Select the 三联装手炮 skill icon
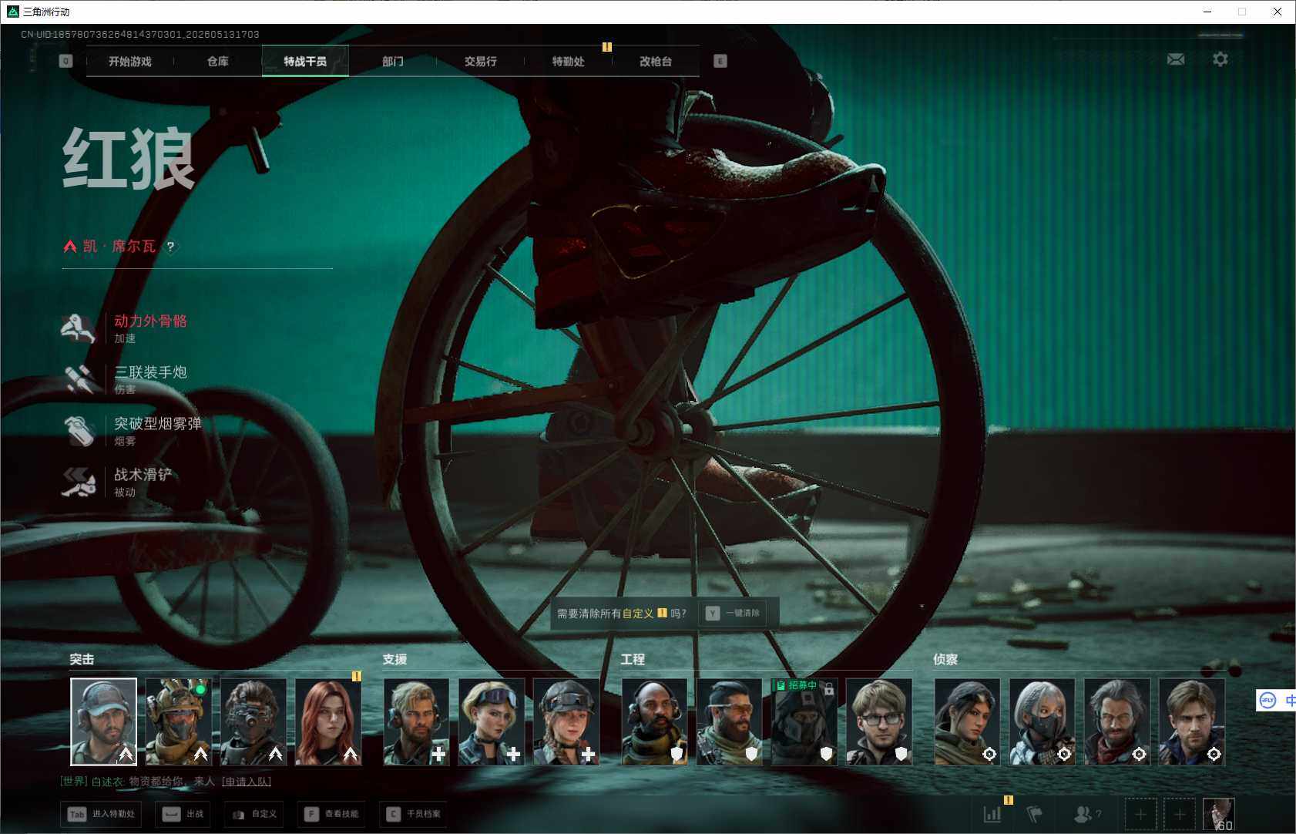 click(79, 379)
